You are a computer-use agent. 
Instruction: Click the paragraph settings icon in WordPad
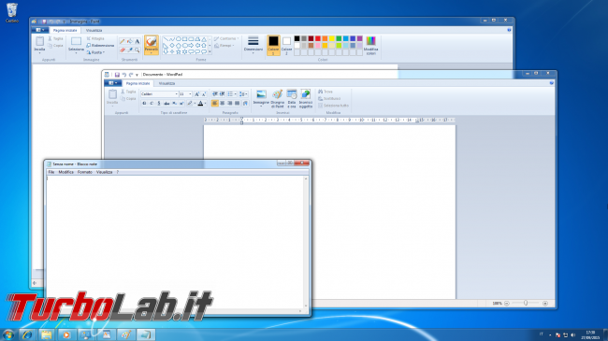[x=245, y=103]
